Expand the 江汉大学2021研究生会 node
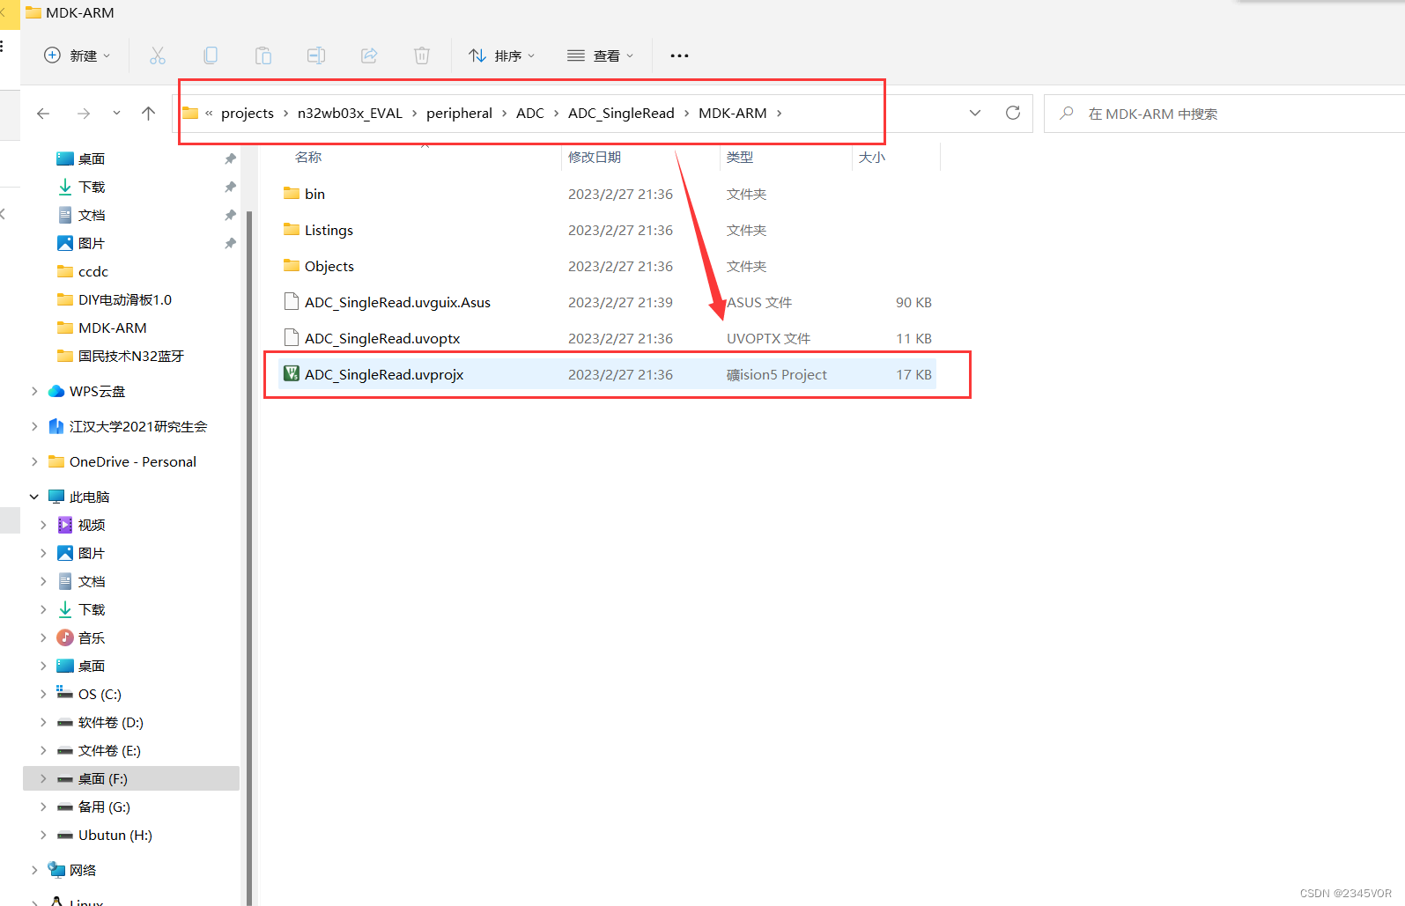This screenshot has width=1405, height=906. 34,426
